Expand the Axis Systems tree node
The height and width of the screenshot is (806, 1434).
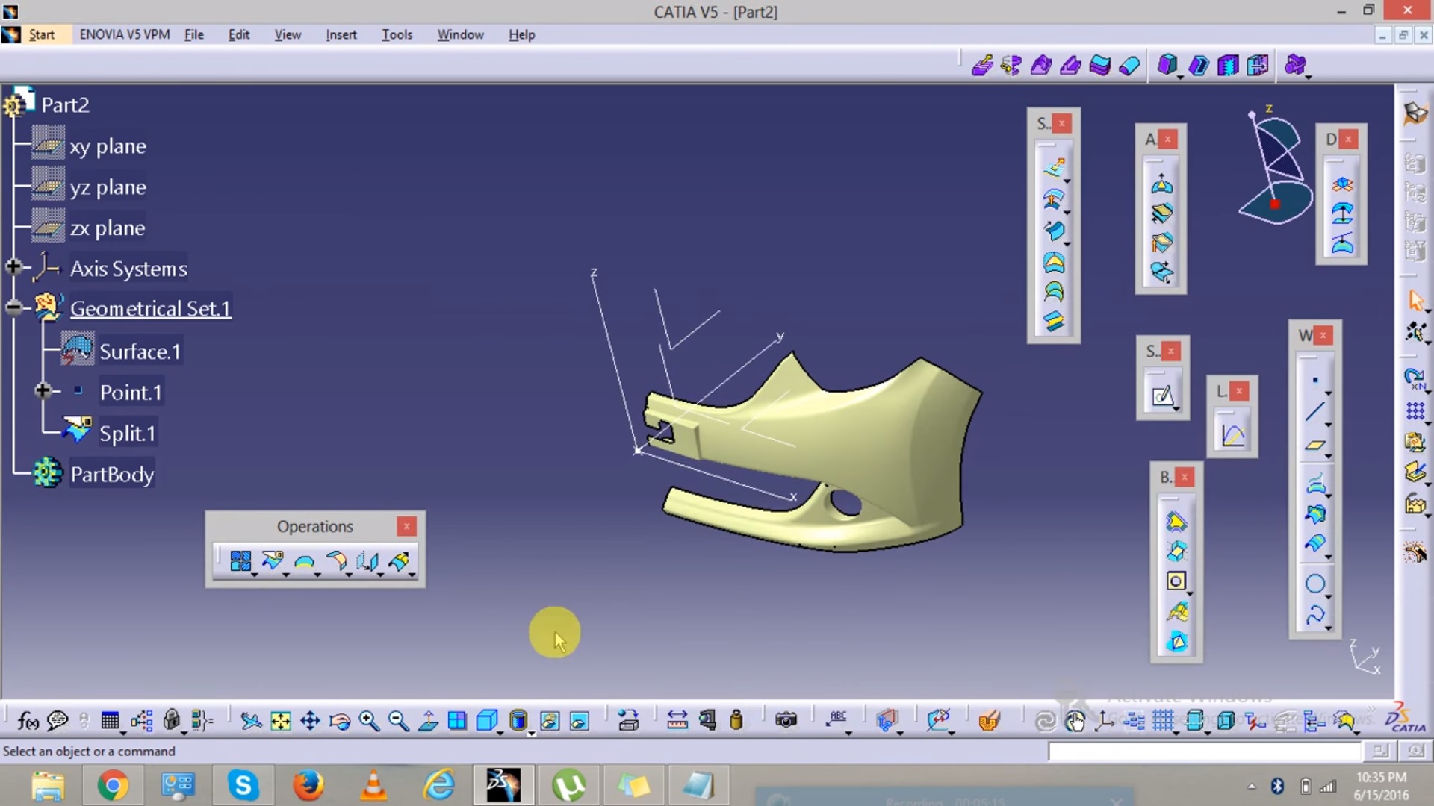[13, 266]
